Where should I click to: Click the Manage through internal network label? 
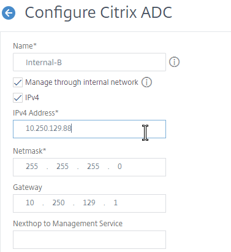point(81,82)
